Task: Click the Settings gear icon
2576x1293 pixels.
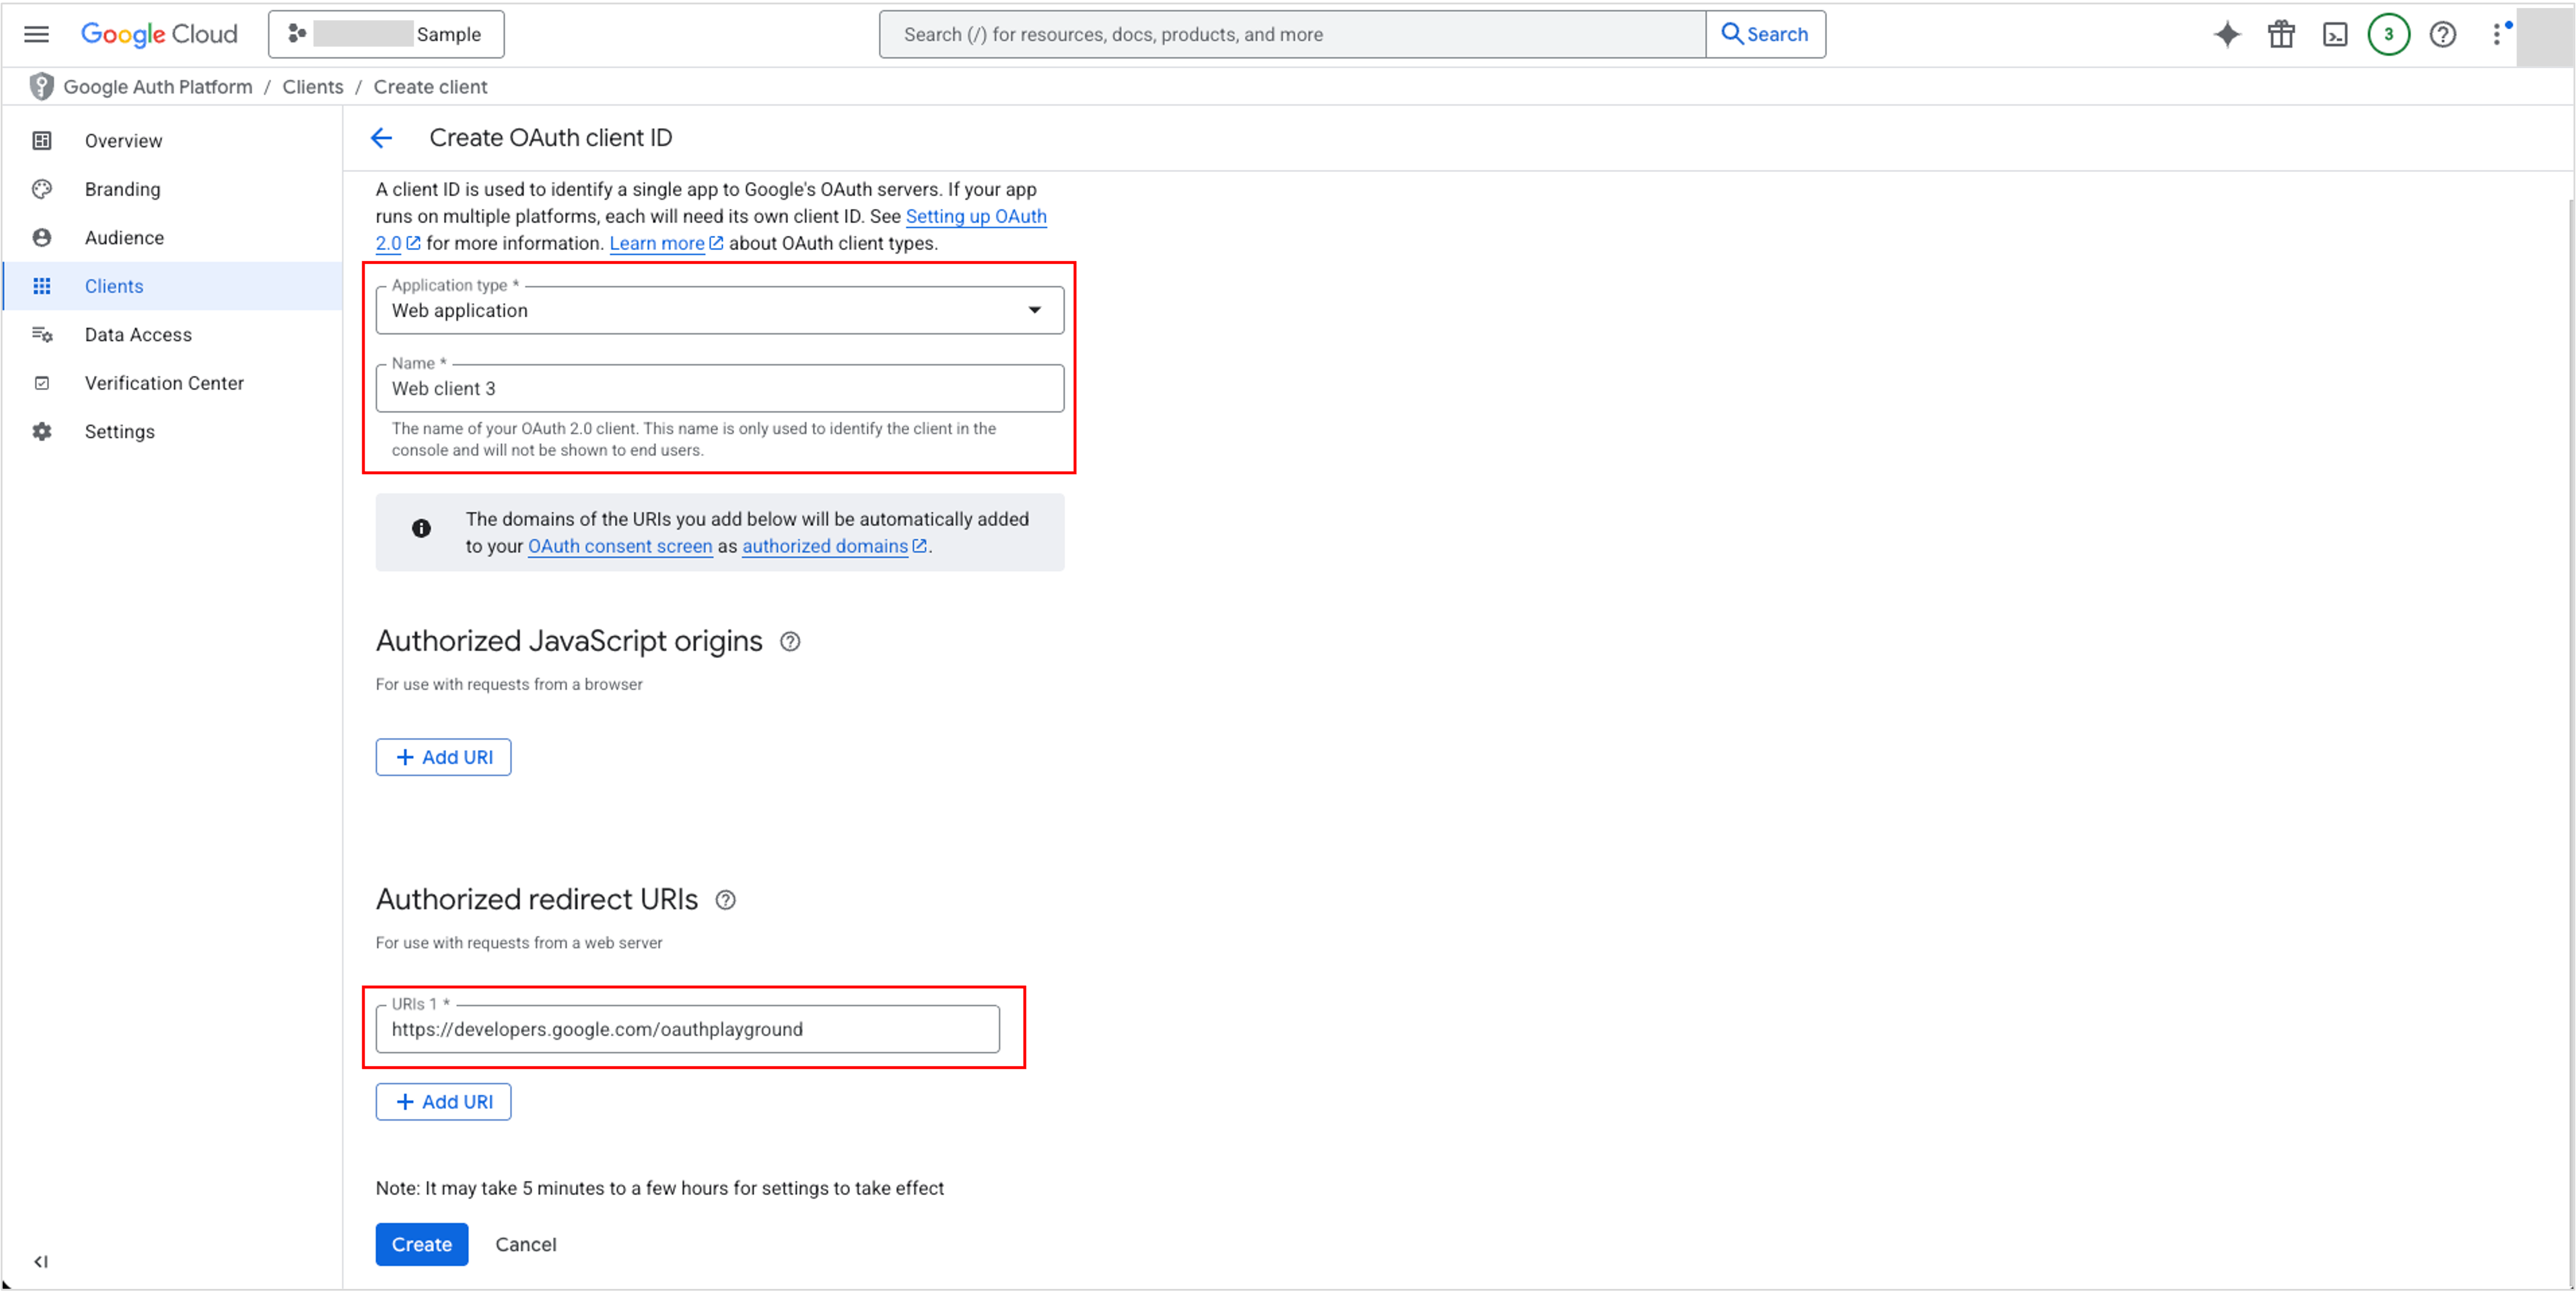Action: [x=42, y=432]
